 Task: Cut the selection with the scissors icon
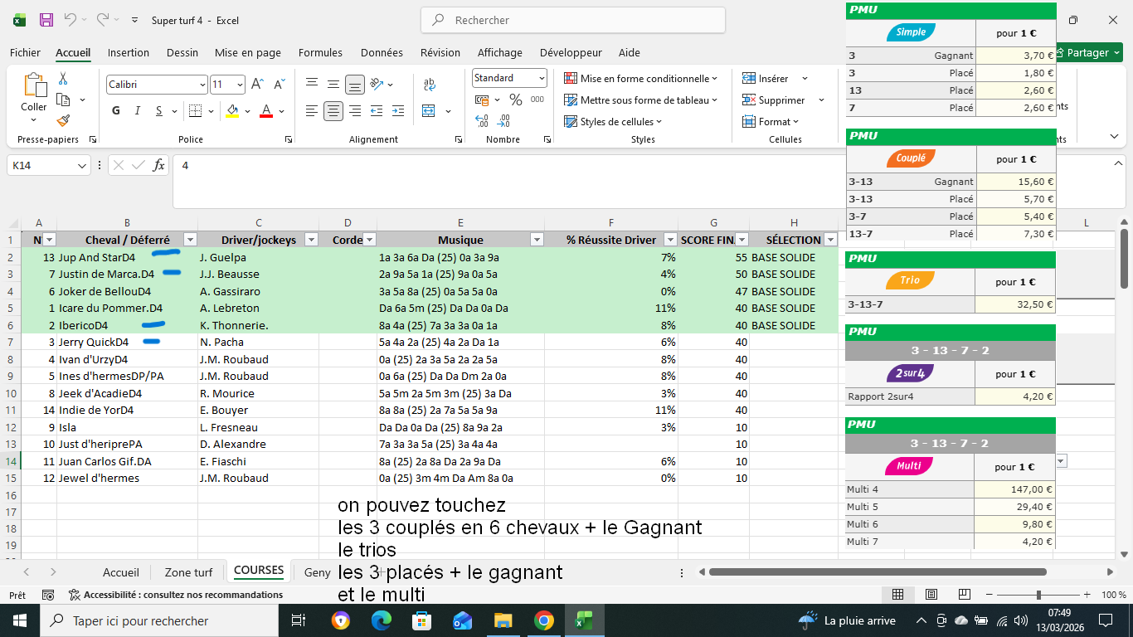click(63, 79)
